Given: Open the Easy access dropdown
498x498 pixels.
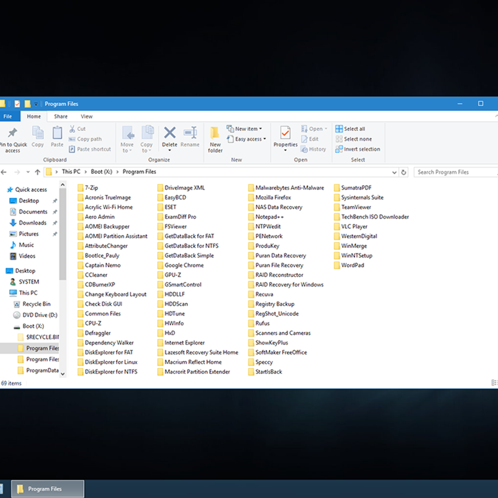Looking at the screenshot, I should click(246, 139).
